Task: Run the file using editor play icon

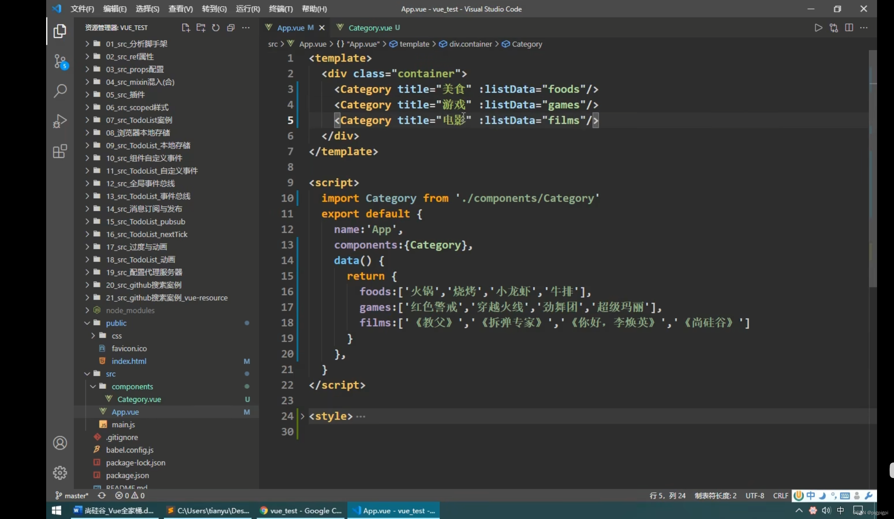Action: click(x=818, y=28)
